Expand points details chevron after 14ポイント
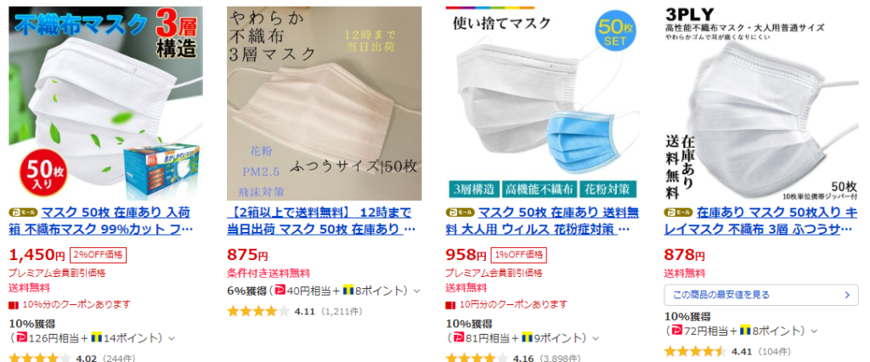 (172, 338)
